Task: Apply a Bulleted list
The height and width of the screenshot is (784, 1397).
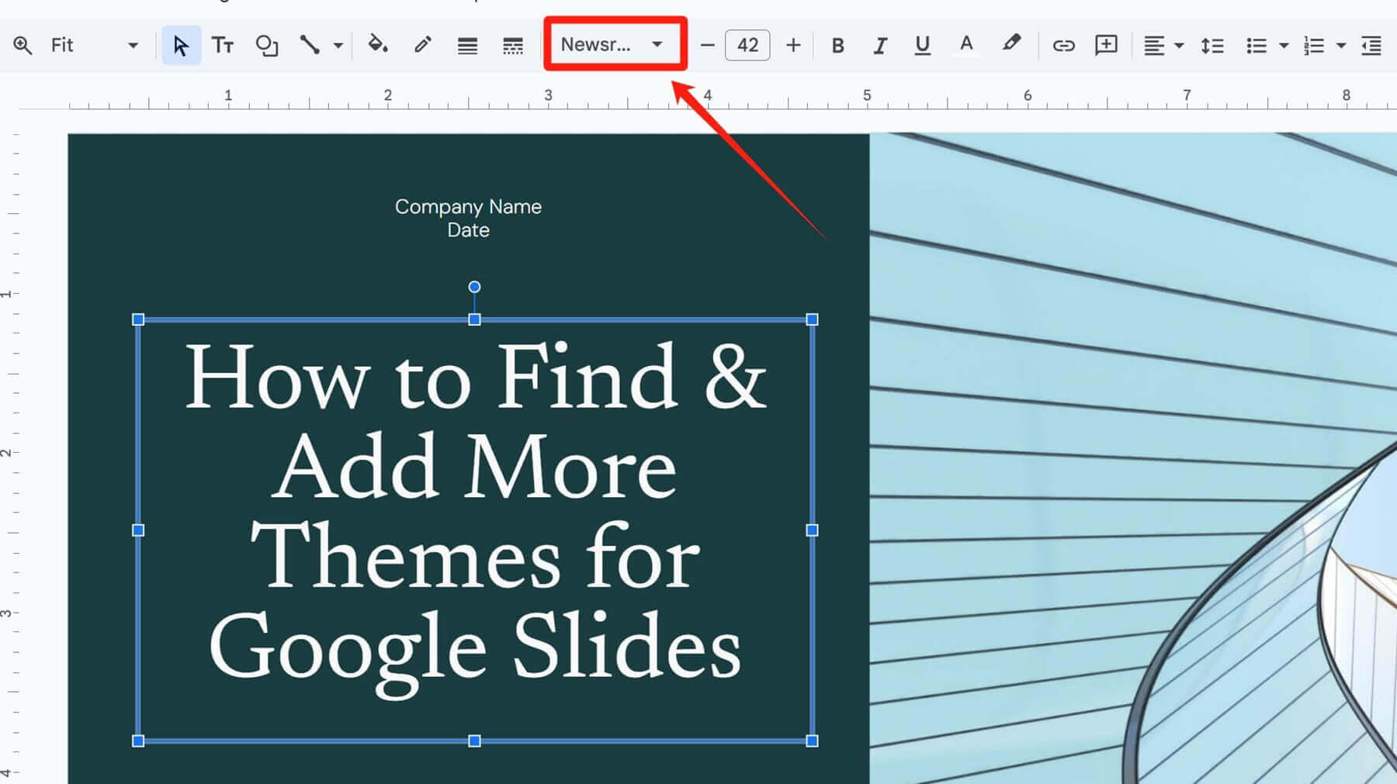Action: pos(1257,46)
